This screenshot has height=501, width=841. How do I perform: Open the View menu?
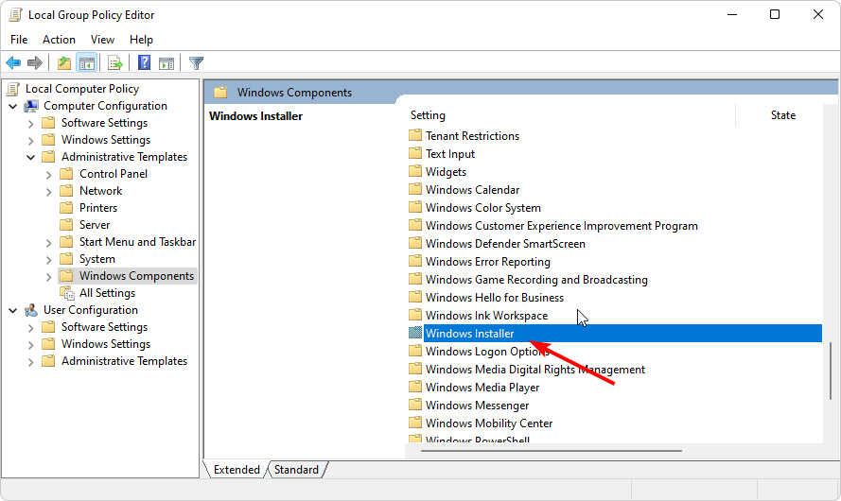point(102,40)
